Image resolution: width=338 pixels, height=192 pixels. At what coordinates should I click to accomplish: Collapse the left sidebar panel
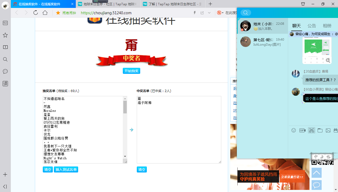click(x=5, y=186)
